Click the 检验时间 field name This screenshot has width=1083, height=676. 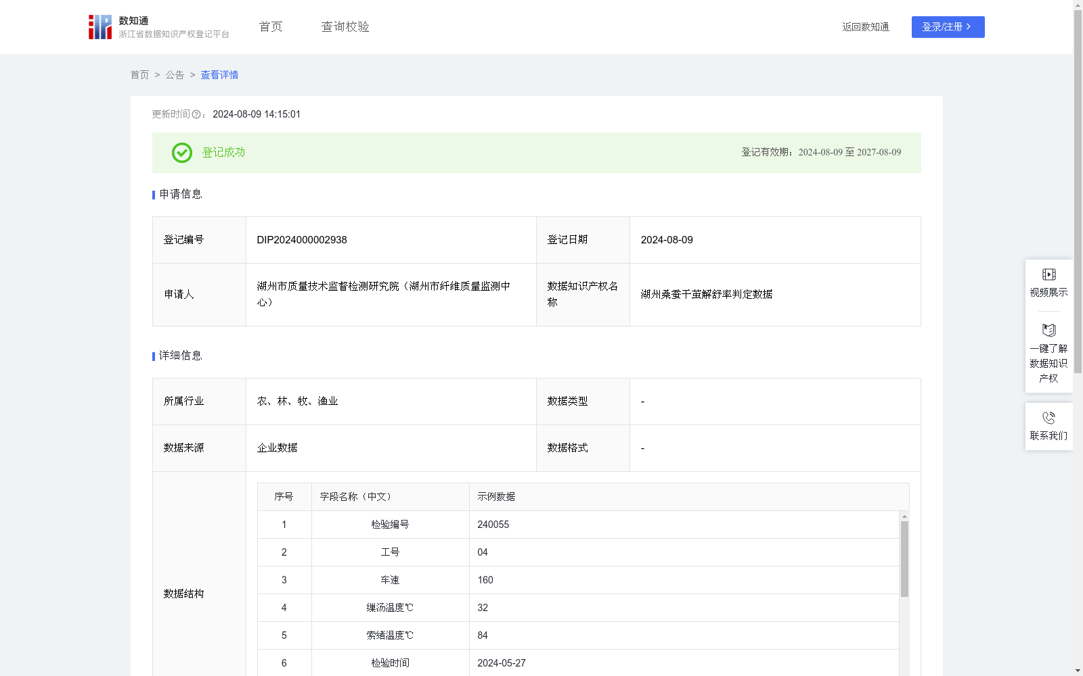[390, 663]
